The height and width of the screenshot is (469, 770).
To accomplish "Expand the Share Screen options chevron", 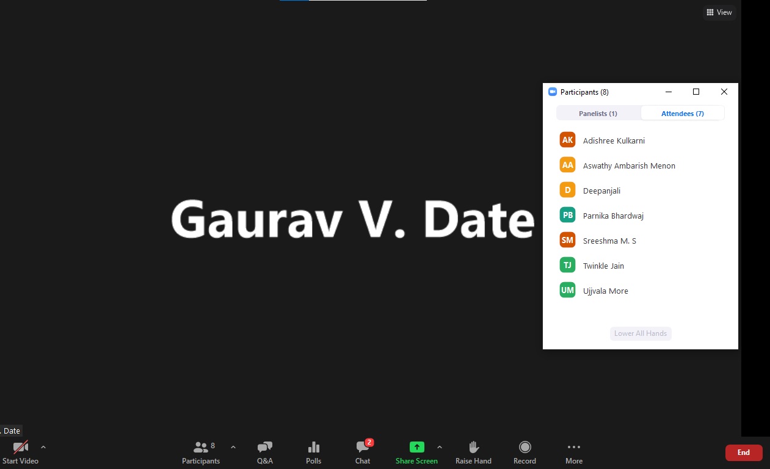I will pos(440,447).
